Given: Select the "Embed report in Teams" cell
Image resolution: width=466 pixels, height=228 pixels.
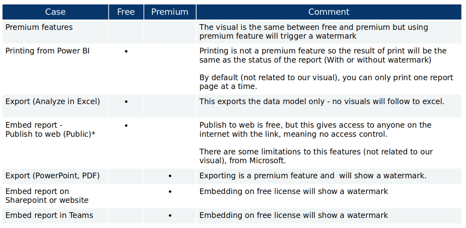Looking at the screenshot, I should click(x=49, y=215).
